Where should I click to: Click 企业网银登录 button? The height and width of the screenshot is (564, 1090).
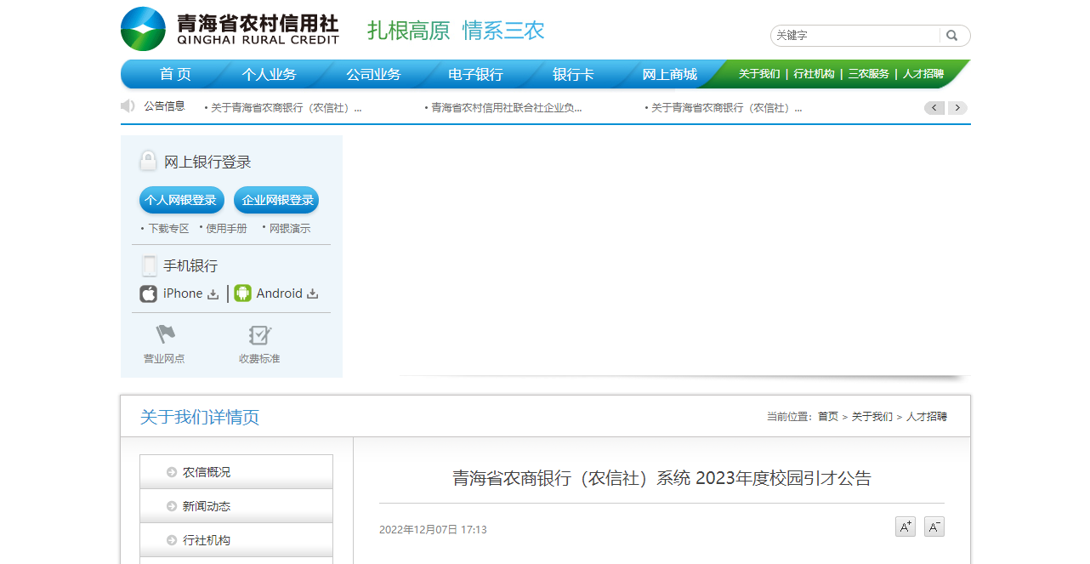(277, 201)
